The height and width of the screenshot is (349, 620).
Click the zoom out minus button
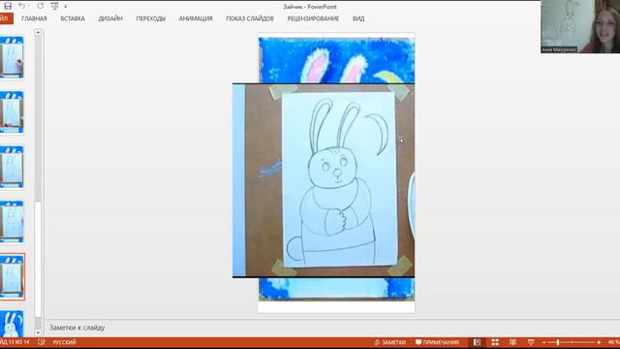click(x=544, y=342)
